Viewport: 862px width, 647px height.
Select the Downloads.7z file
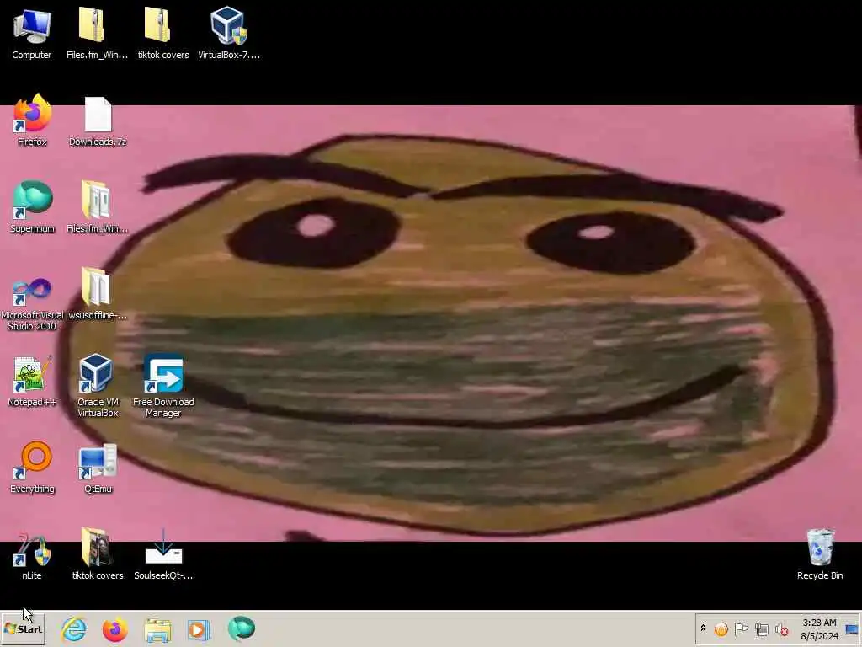point(98,121)
